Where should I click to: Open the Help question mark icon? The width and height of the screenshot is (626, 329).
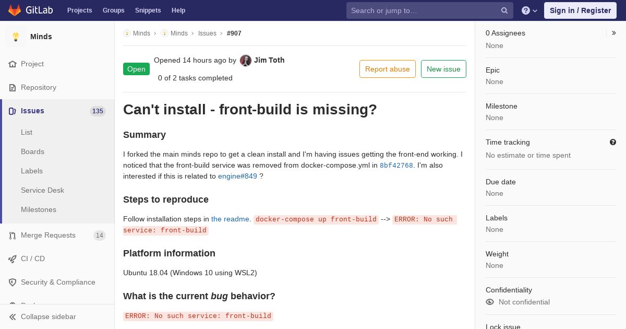[x=526, y=10]
